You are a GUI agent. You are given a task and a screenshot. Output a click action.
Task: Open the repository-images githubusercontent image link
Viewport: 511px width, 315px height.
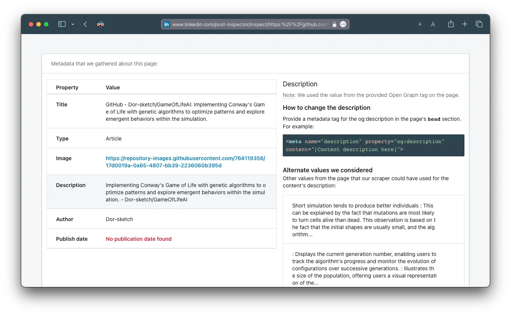pyautogui.click(x=185, y=162)
